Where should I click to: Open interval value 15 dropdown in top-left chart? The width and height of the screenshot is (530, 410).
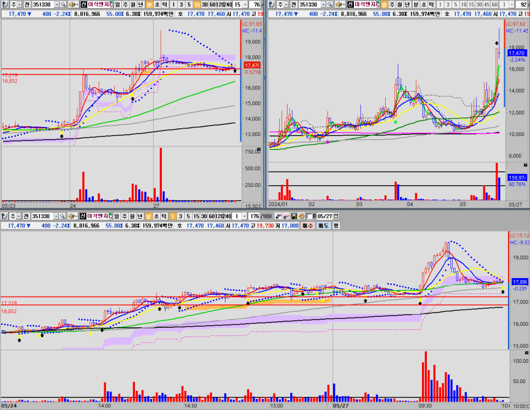click(245, 4)
